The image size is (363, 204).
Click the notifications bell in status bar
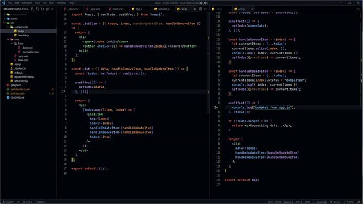pyautogui.click(x=359, y=202)
